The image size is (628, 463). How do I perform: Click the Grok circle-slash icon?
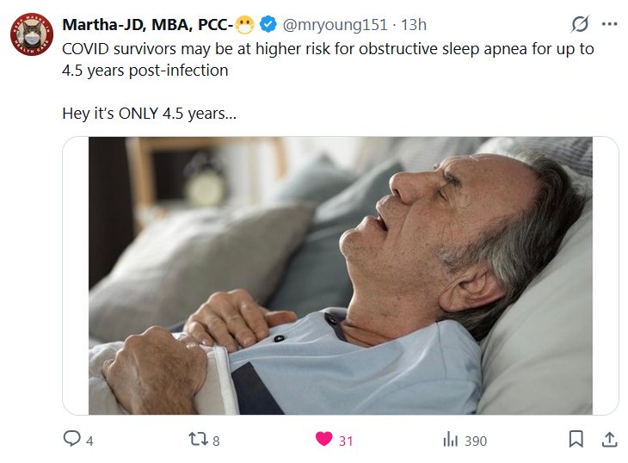point(580,25)
